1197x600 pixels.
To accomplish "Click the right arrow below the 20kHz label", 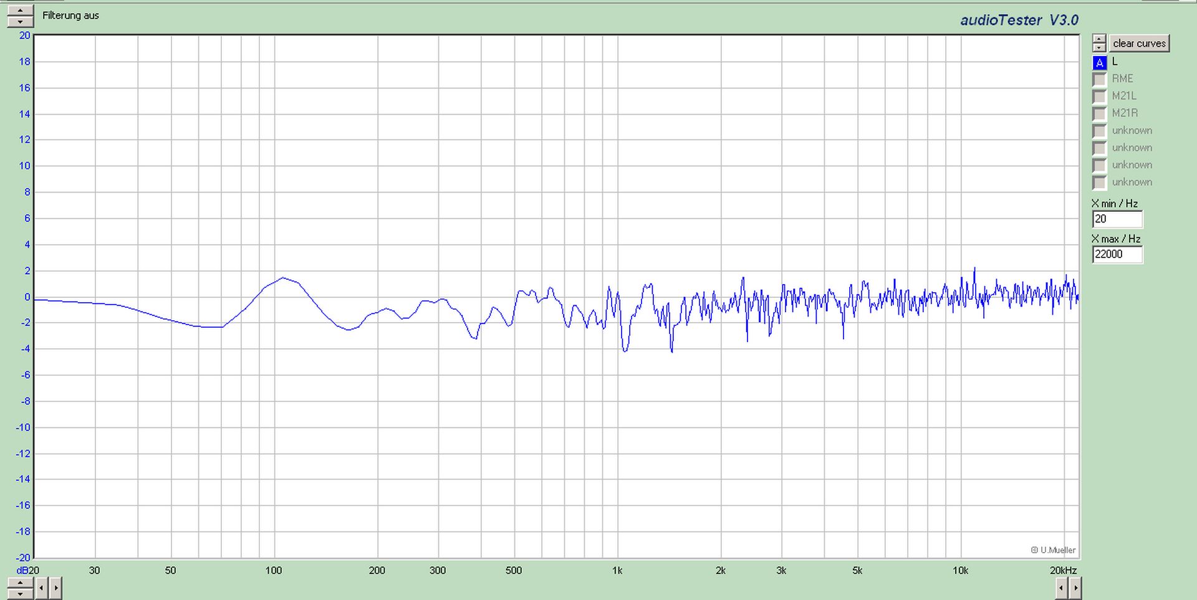I will pyautogui.click(x=1075, y=588).
